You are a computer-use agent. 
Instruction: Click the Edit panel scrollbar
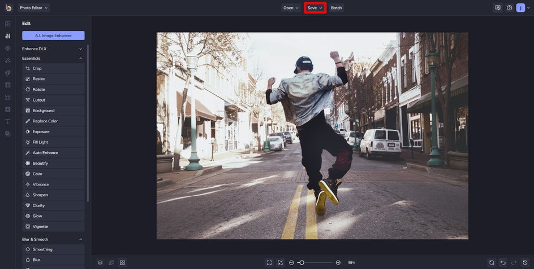[x=88, y=124]
